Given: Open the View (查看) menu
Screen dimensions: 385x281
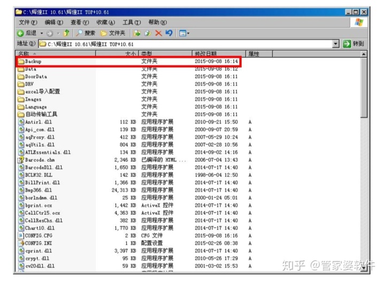Looking at the screenshot, I should [80, 22].
